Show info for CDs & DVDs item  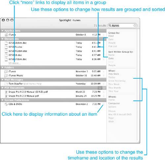tap(104, 104)
